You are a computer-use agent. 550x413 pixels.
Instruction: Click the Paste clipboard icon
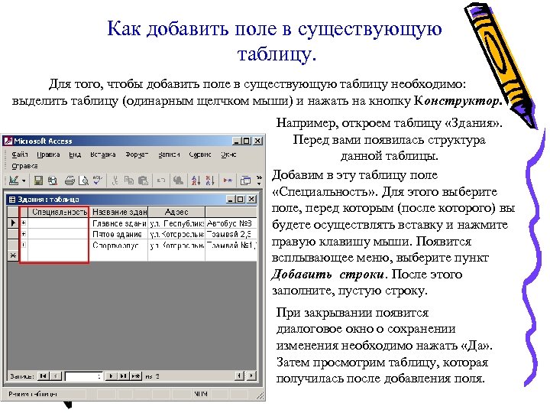point(143,180)
